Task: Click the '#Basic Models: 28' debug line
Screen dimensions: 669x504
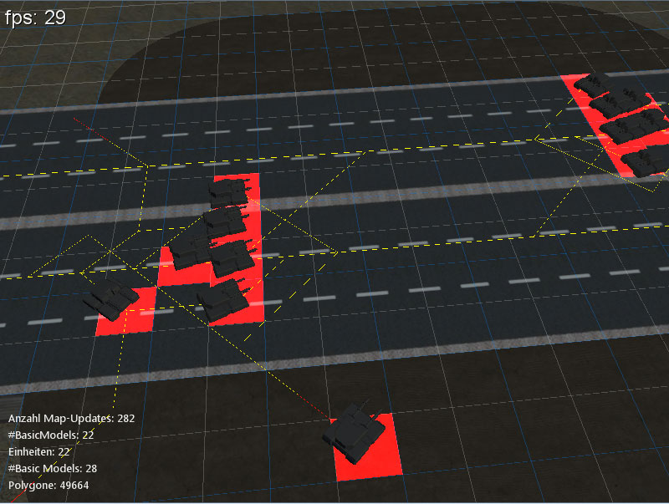Action: 53,468
